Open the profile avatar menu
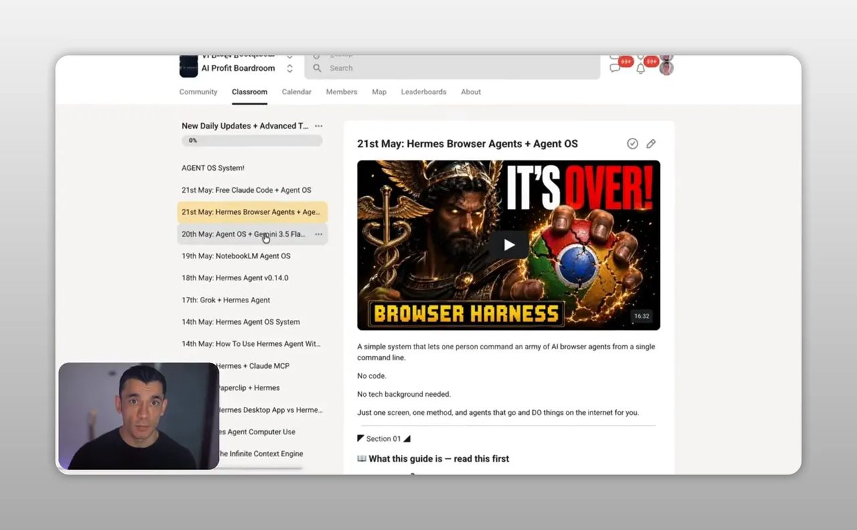 pyautogui.click(x=666, y=68)
